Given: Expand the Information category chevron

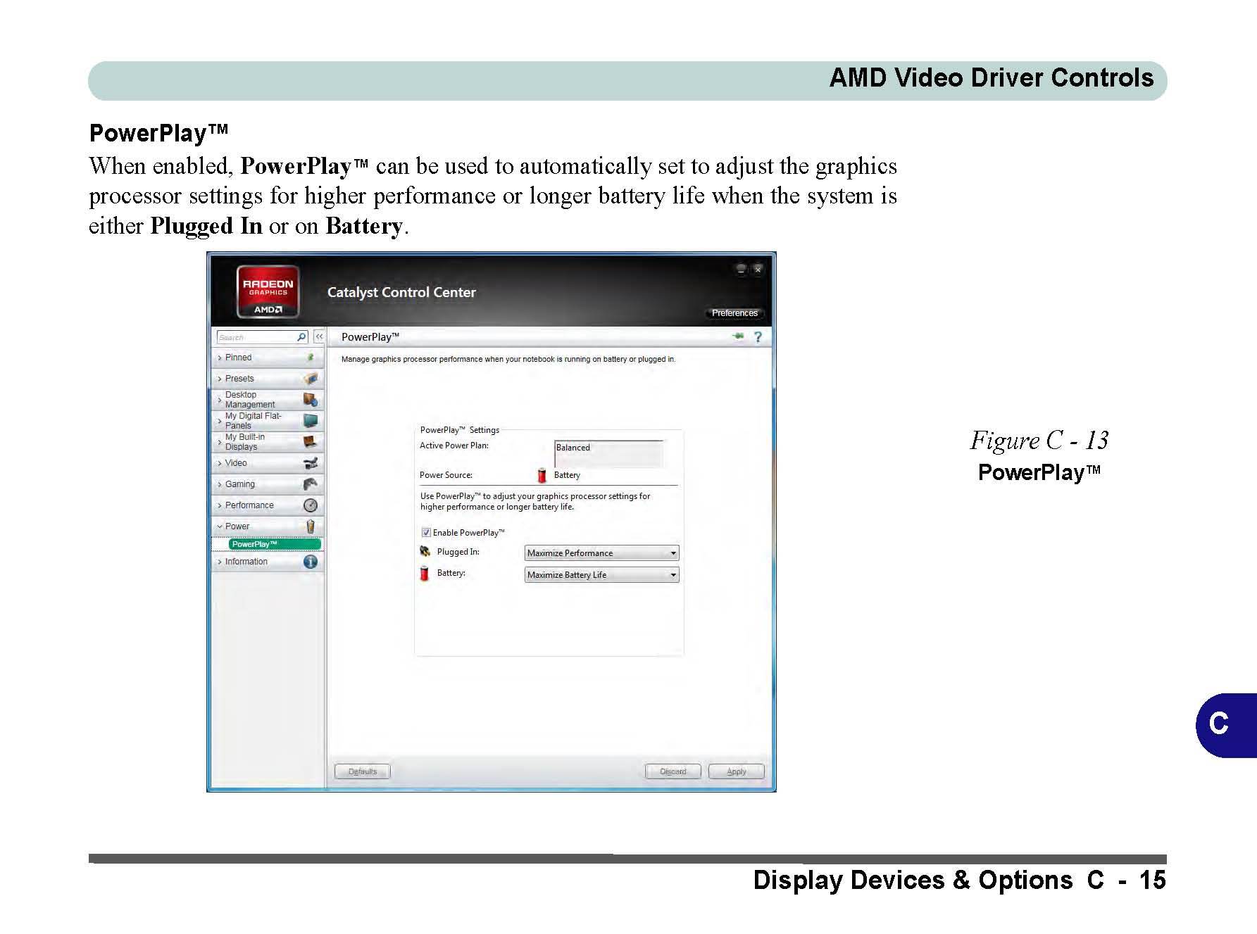Looking at the screenshot, I should 220,562.
